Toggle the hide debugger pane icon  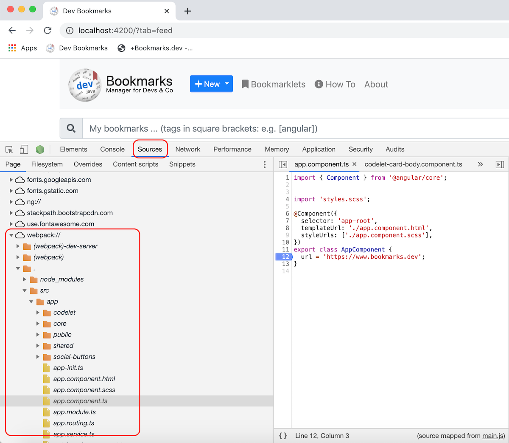coord(500,164)
